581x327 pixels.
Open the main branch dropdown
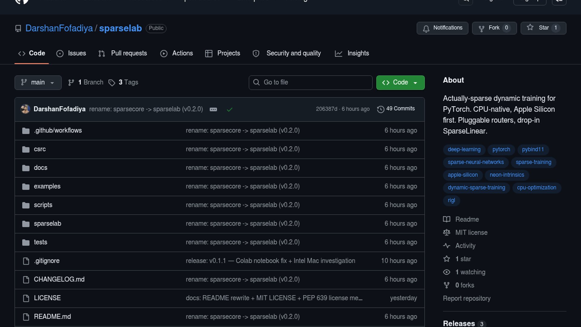pyautogui.click(x=38, y=82)
